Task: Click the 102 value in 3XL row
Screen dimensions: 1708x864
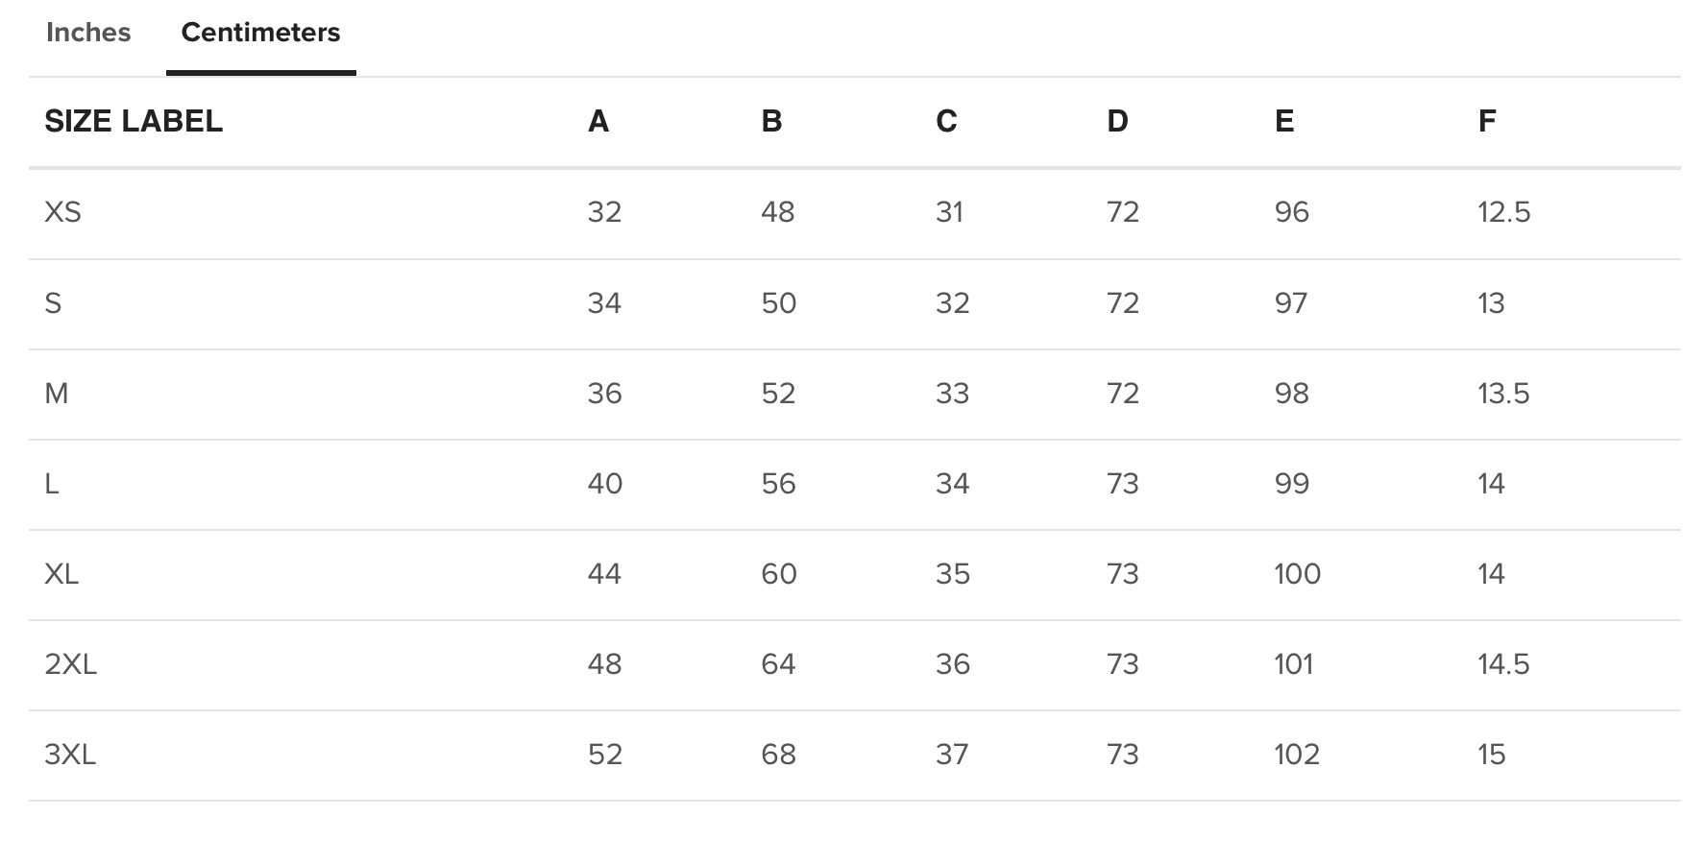Action: pos(1297,755)
